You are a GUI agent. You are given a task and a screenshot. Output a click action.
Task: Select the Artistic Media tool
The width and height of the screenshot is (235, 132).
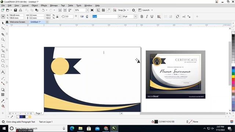(x=3, y=51)
